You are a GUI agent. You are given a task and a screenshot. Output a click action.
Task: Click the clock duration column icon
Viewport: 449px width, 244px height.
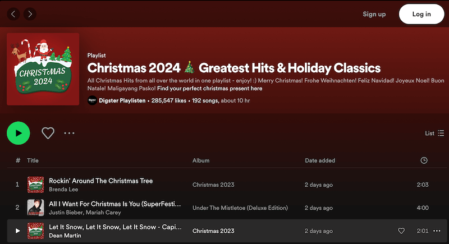click(424, 160)
